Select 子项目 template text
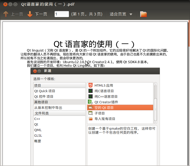 click(100, 113)
